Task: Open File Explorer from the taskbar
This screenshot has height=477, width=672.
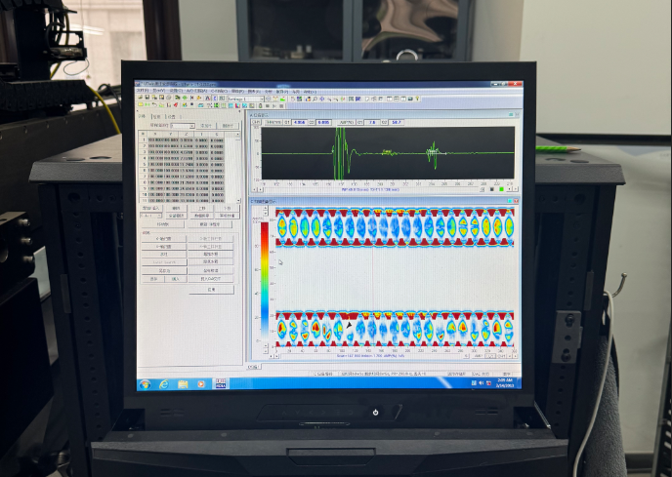Action: point(183,383)
